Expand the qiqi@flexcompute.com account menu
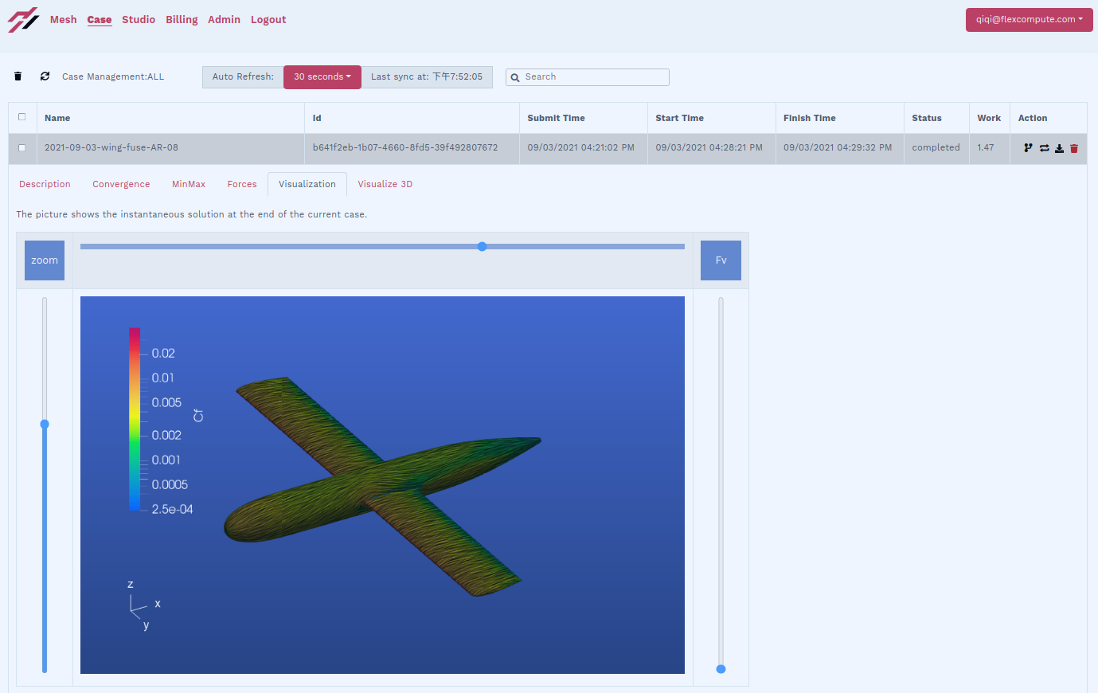The width and height of the screenshot is (1098, 693). pyautogui.click(x=1029, y=20)
